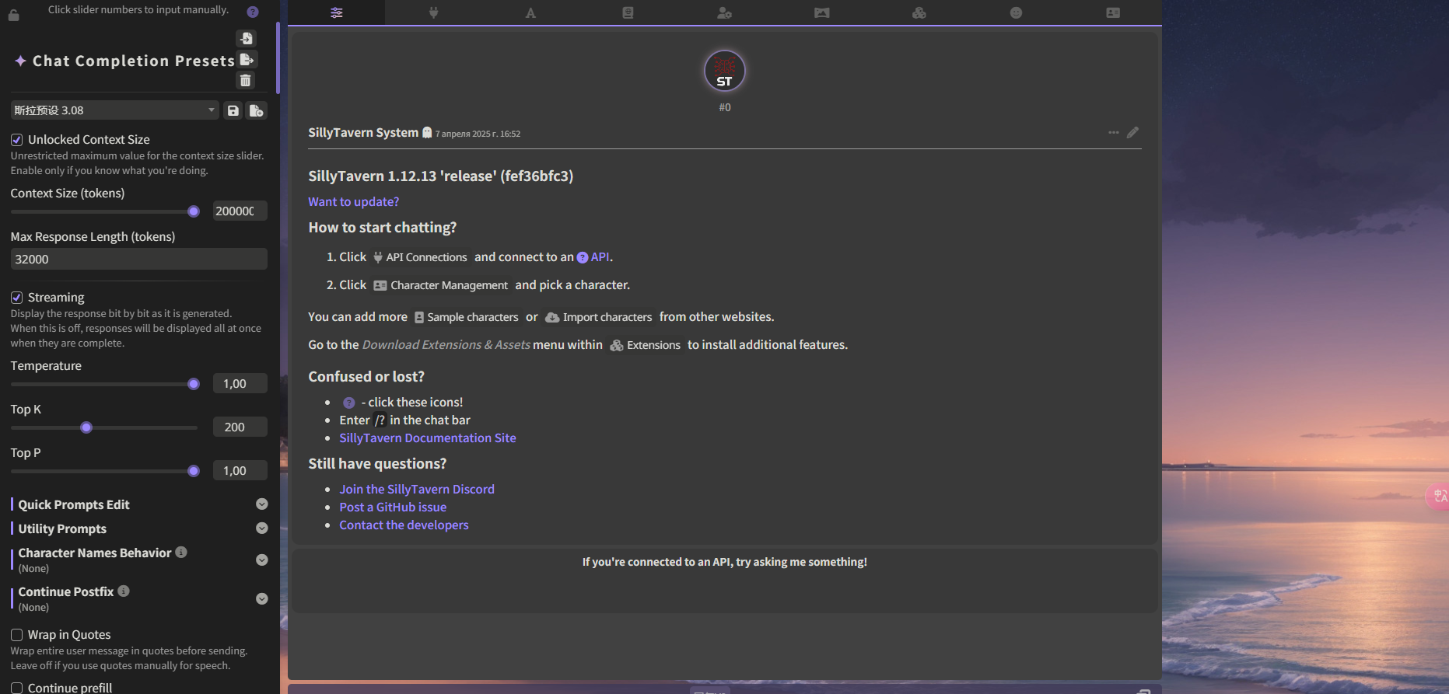Open Persona Management smiley icon

coord(1016,12)
